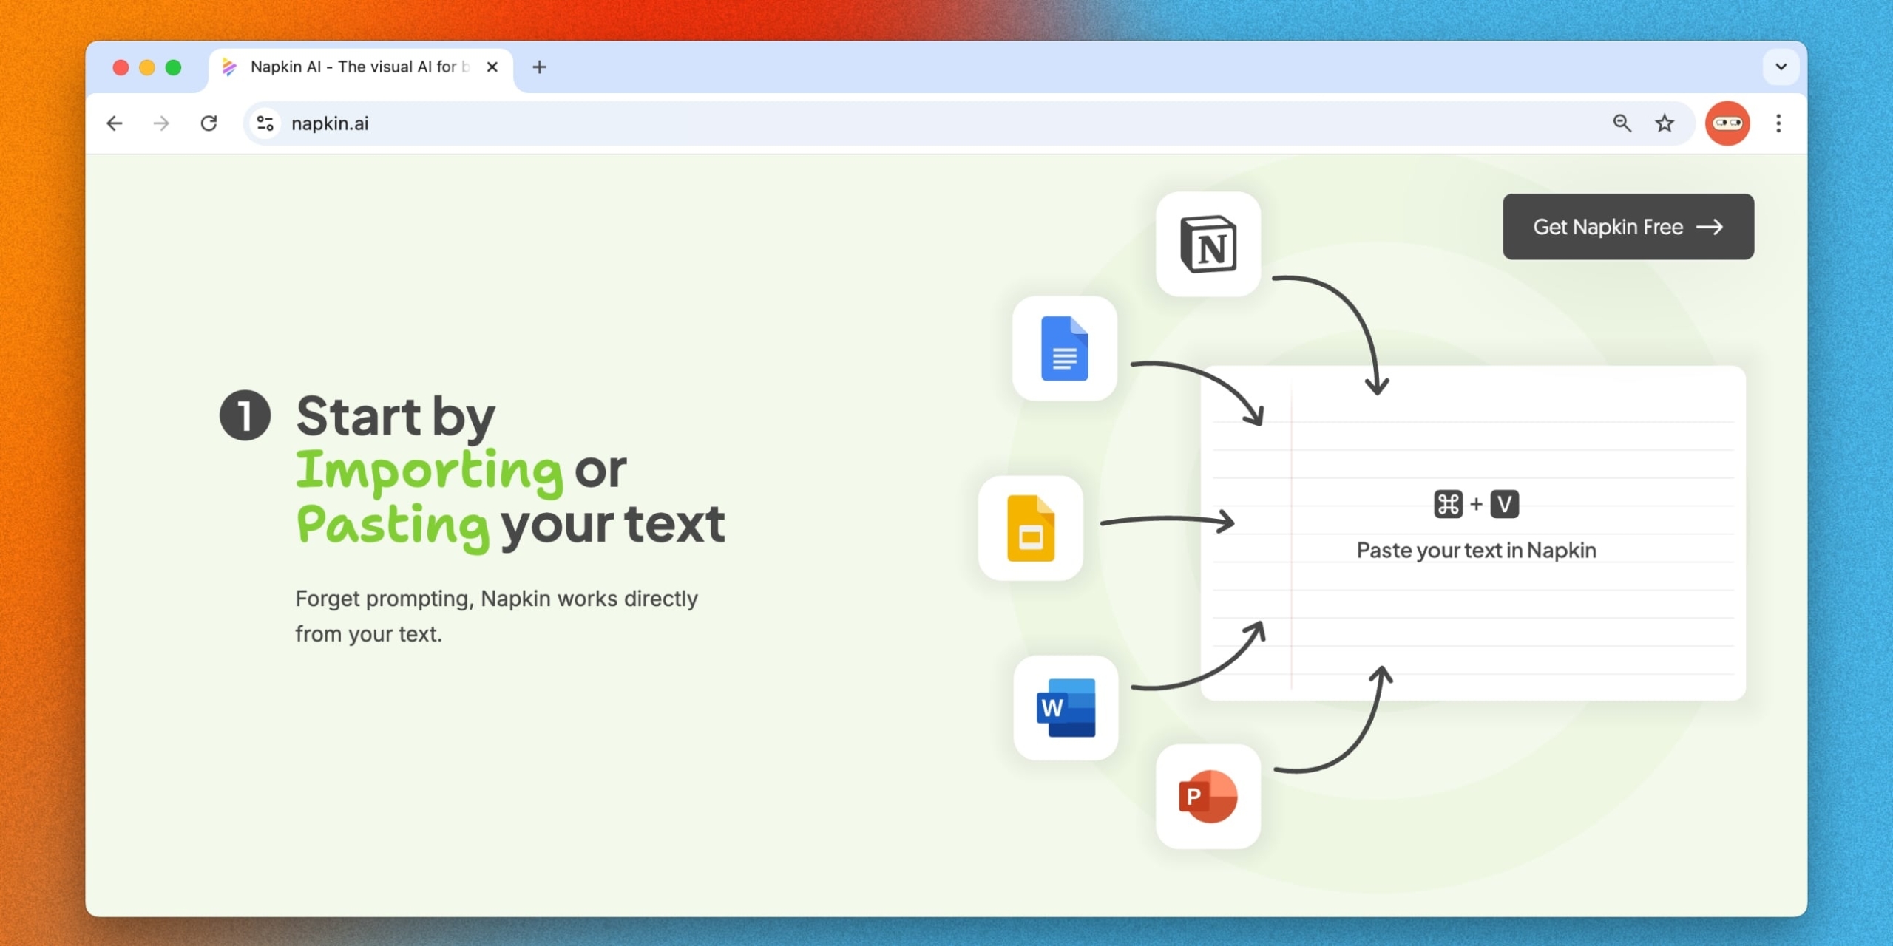1893x946 pixels.
Task: Go back to the previous page
Action: pos(115,123)
